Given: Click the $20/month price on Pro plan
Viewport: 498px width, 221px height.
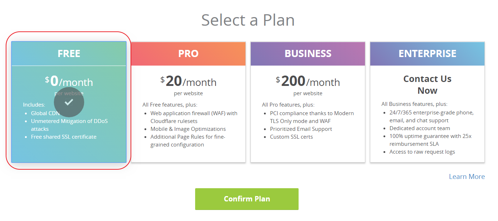Looking at the screenshot, I should point(188,82).
